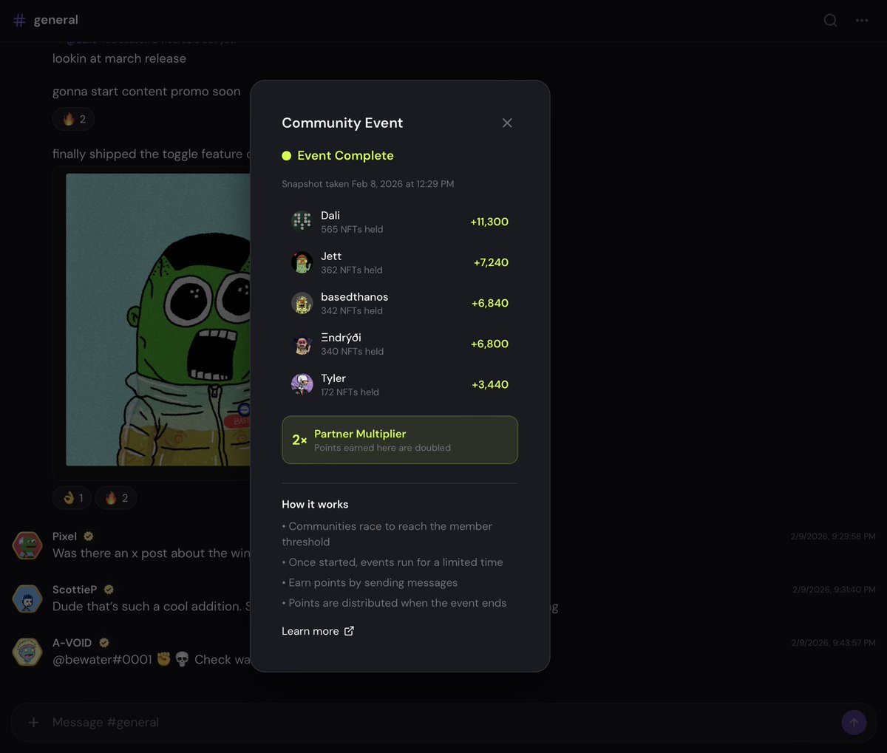Click the general channel name in header
The image size is (887, 753).
(56, 20)
